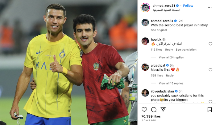Like alqadipal's Messi comment heart
This screenshot has height=125, width=216.
(210, 70)
